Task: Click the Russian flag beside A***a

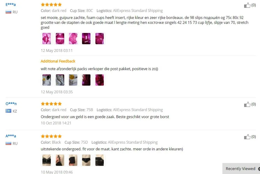Action: tap(9, 143)
